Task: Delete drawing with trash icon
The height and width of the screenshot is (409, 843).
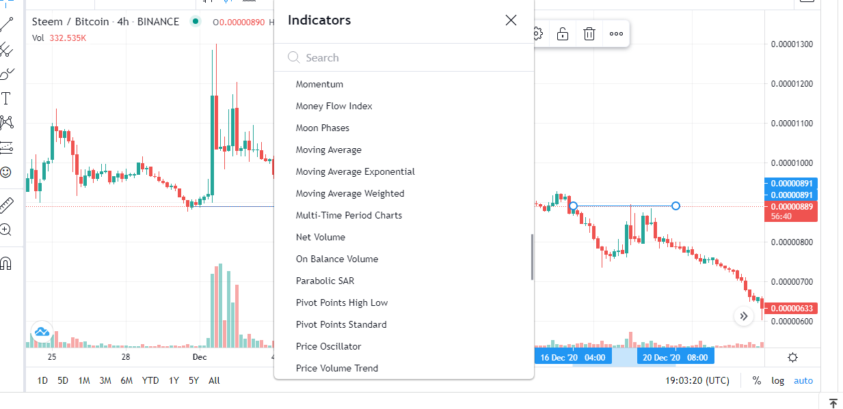Action: [589, 34]
